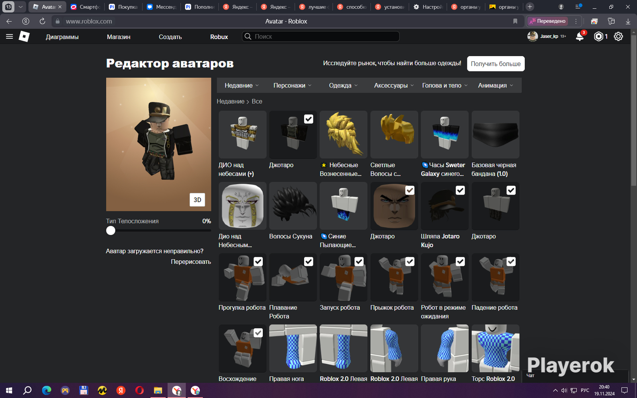The width and height of the screenshot is (637, 398).
Task: Click the Переведено translation button
Action: pos(548,21)
